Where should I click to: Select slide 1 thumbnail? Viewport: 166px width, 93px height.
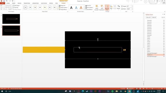tap(11, 19)
